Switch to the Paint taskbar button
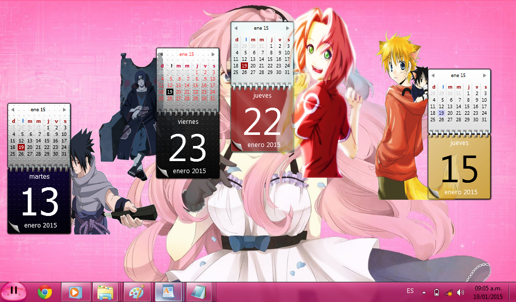Image resolution: width=516 pixels, height=302 pixels. pos(137,292)
